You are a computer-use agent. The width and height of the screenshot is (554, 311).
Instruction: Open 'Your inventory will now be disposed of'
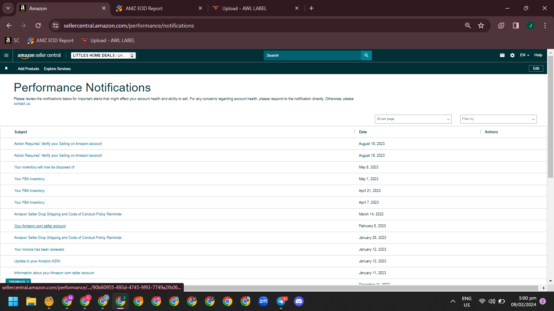click(44, 167)
